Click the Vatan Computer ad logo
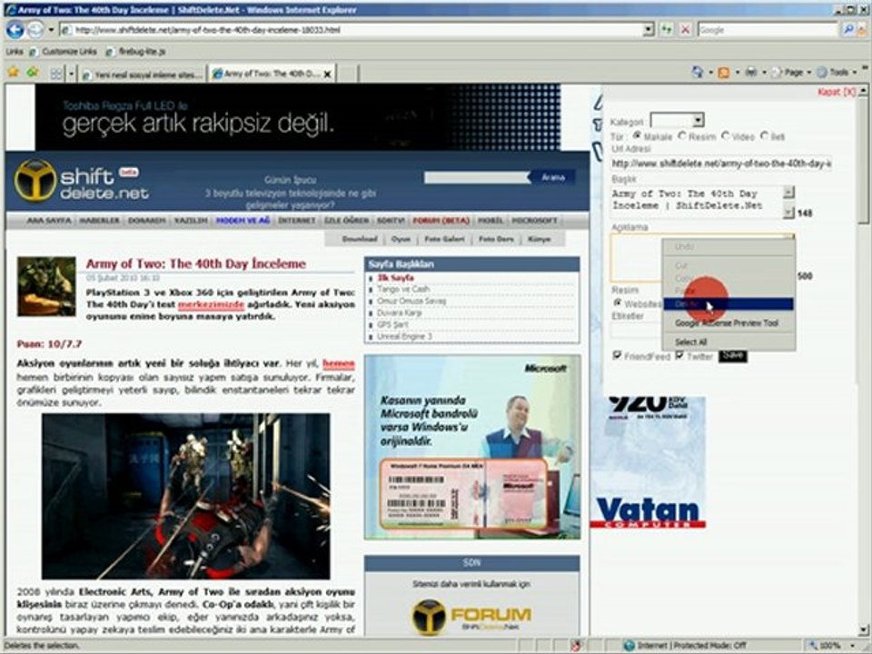 pos(648,512)
